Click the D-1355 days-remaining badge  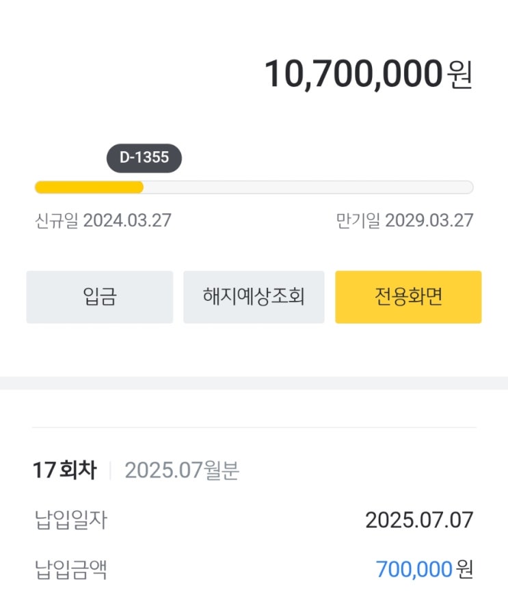(144, 157)
